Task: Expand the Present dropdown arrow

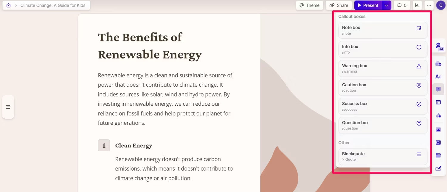Action: (x=387, y=5)
